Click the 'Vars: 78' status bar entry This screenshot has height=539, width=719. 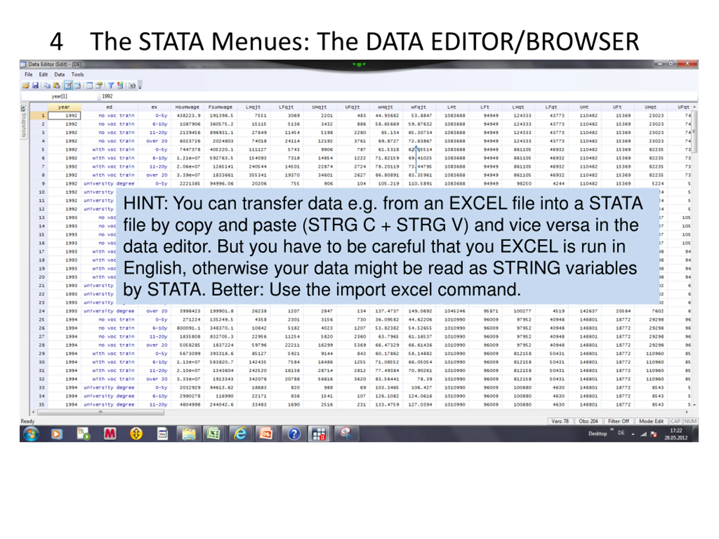click(x=560, y=421)
